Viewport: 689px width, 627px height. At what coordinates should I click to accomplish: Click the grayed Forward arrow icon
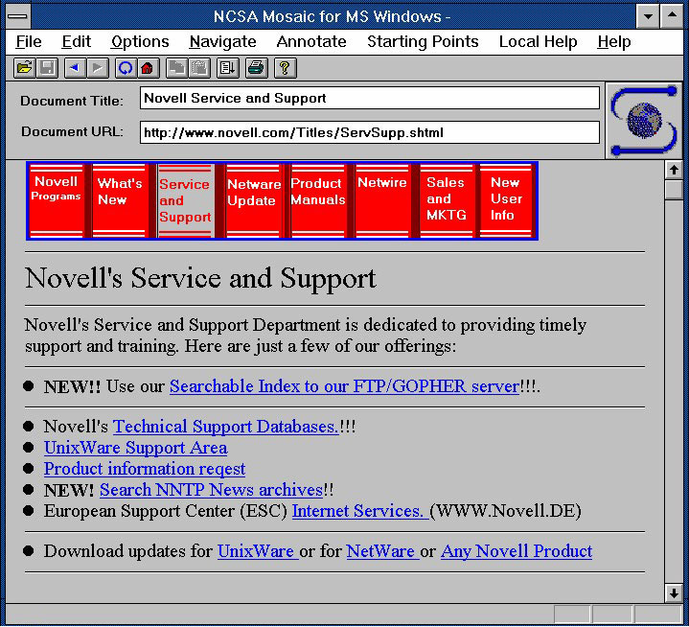(x=98, y=68)
